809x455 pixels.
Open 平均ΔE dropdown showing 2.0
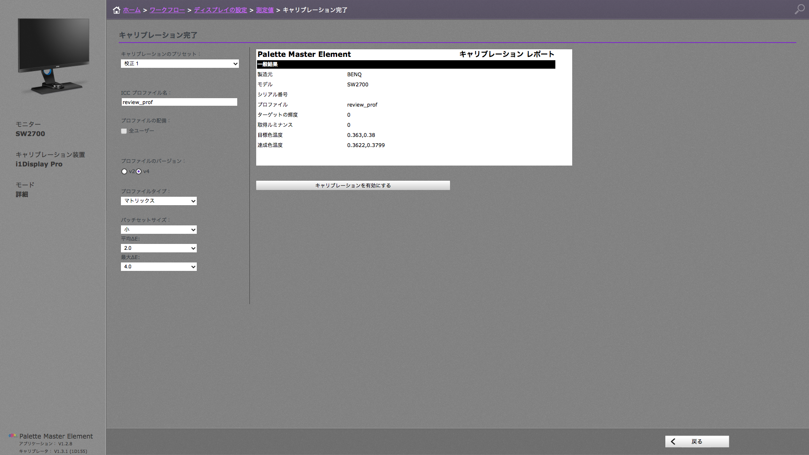coord(159,248)
